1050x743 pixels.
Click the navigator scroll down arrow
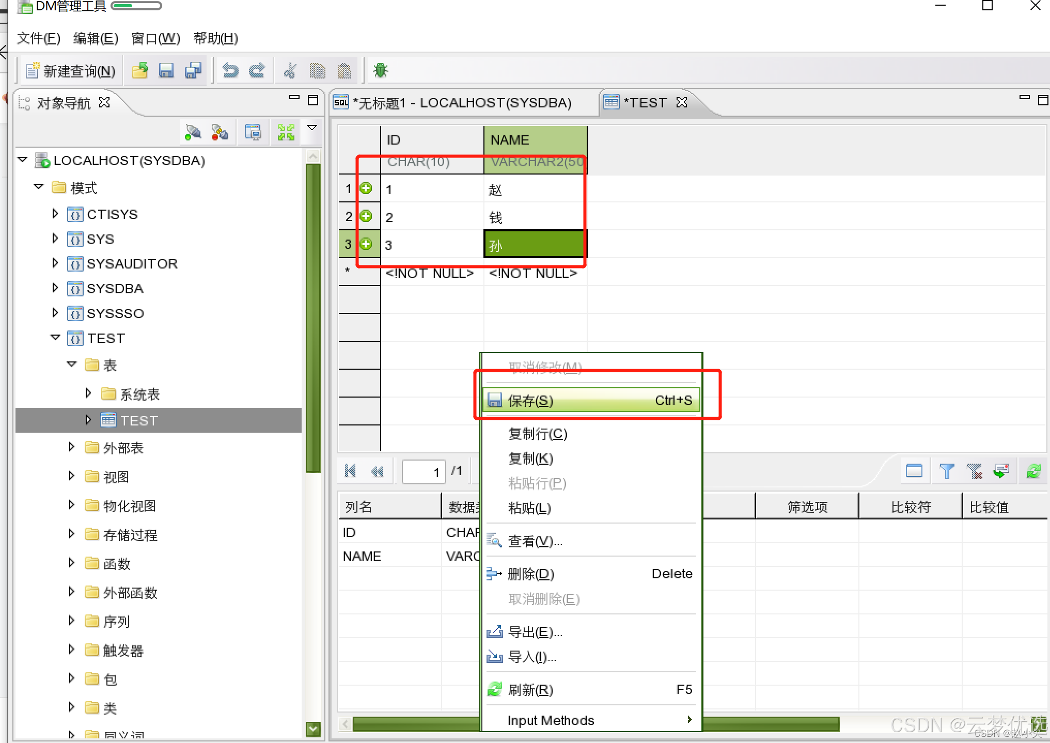[x=313, y=729]
